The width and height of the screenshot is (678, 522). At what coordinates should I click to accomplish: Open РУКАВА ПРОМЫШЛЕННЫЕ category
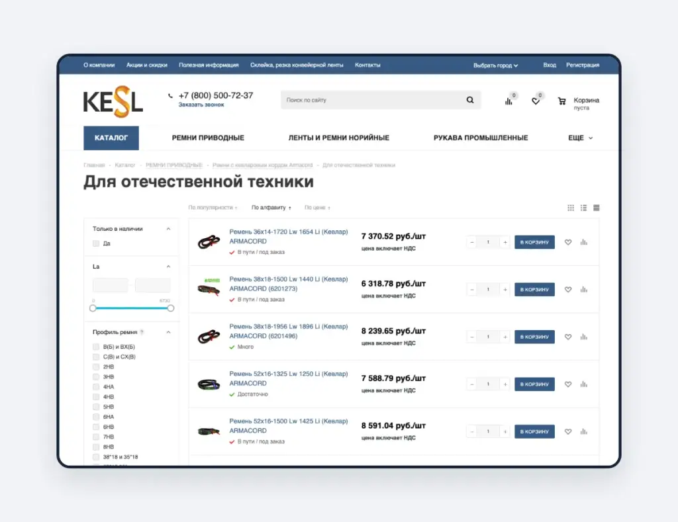point(481,138)
